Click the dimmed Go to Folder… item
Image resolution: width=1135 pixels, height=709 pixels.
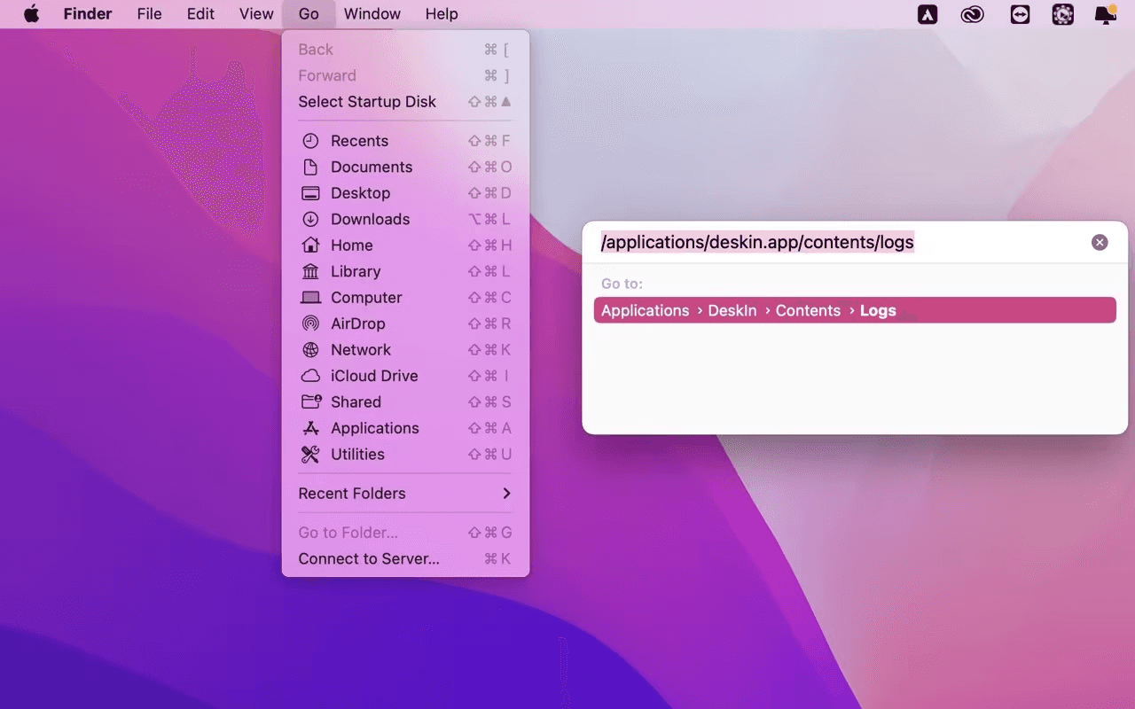[405, 533]
